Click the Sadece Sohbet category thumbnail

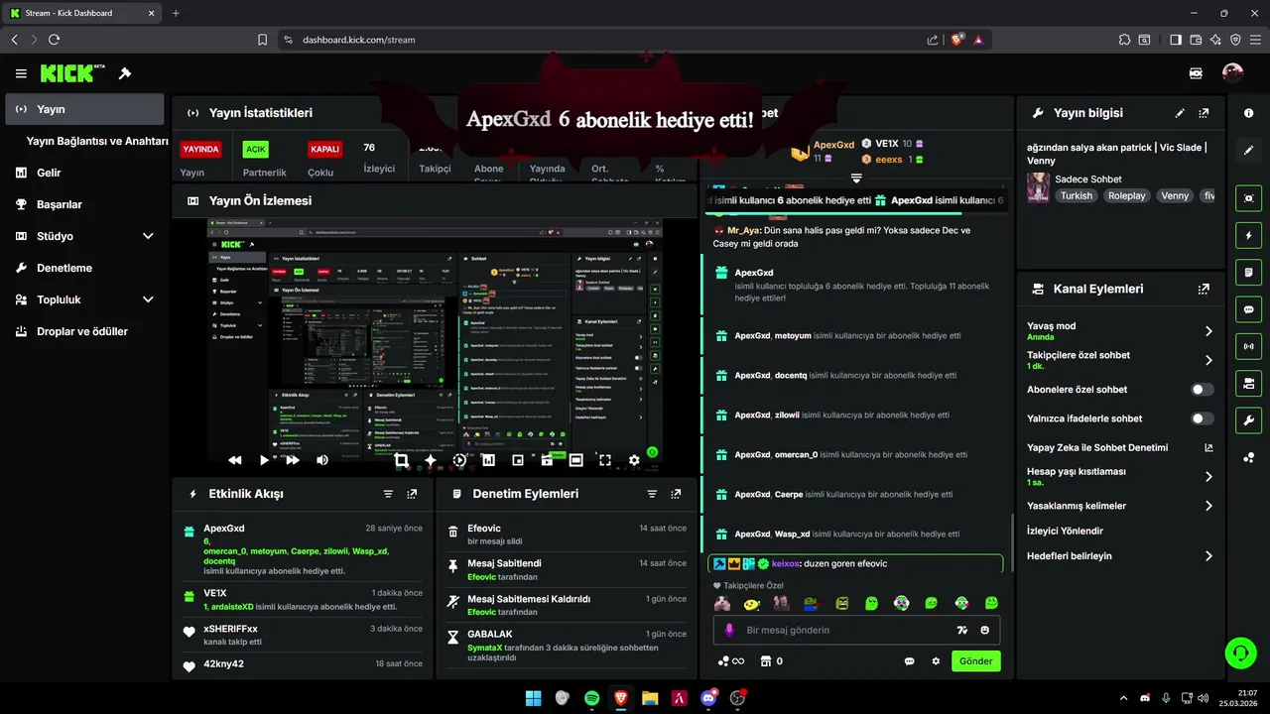(x=1039, y=187)
